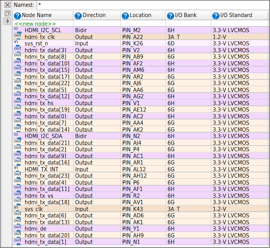Click the Bidir direction cell of HDMI_I2C_SCL

tap(97, 30)
